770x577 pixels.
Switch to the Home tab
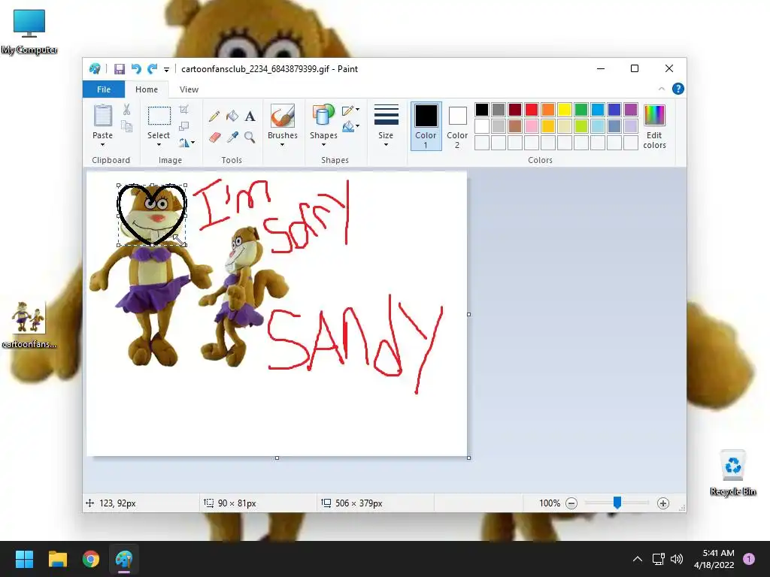click(147, 89)
